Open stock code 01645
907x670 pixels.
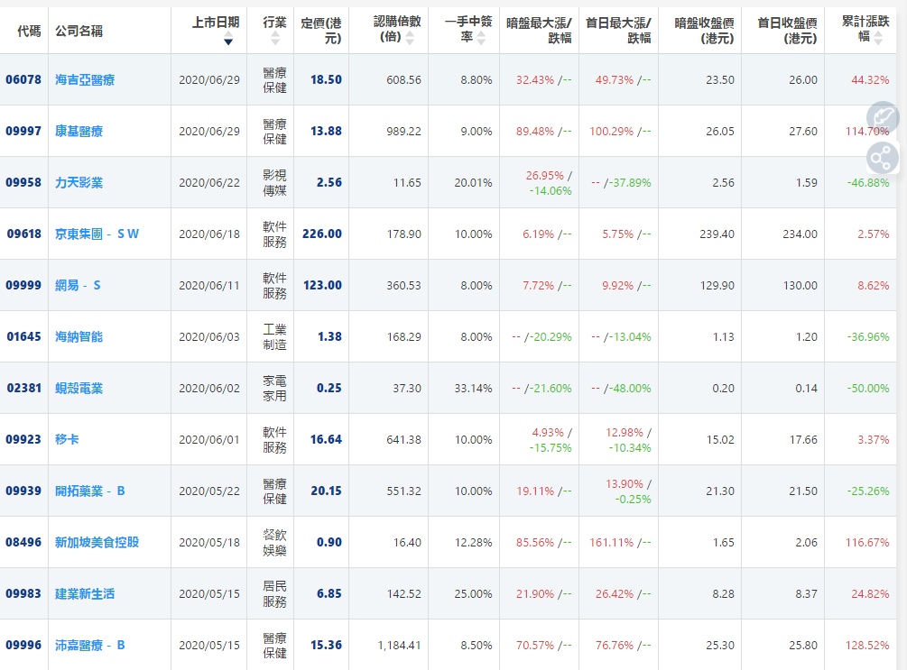(23, 336)
